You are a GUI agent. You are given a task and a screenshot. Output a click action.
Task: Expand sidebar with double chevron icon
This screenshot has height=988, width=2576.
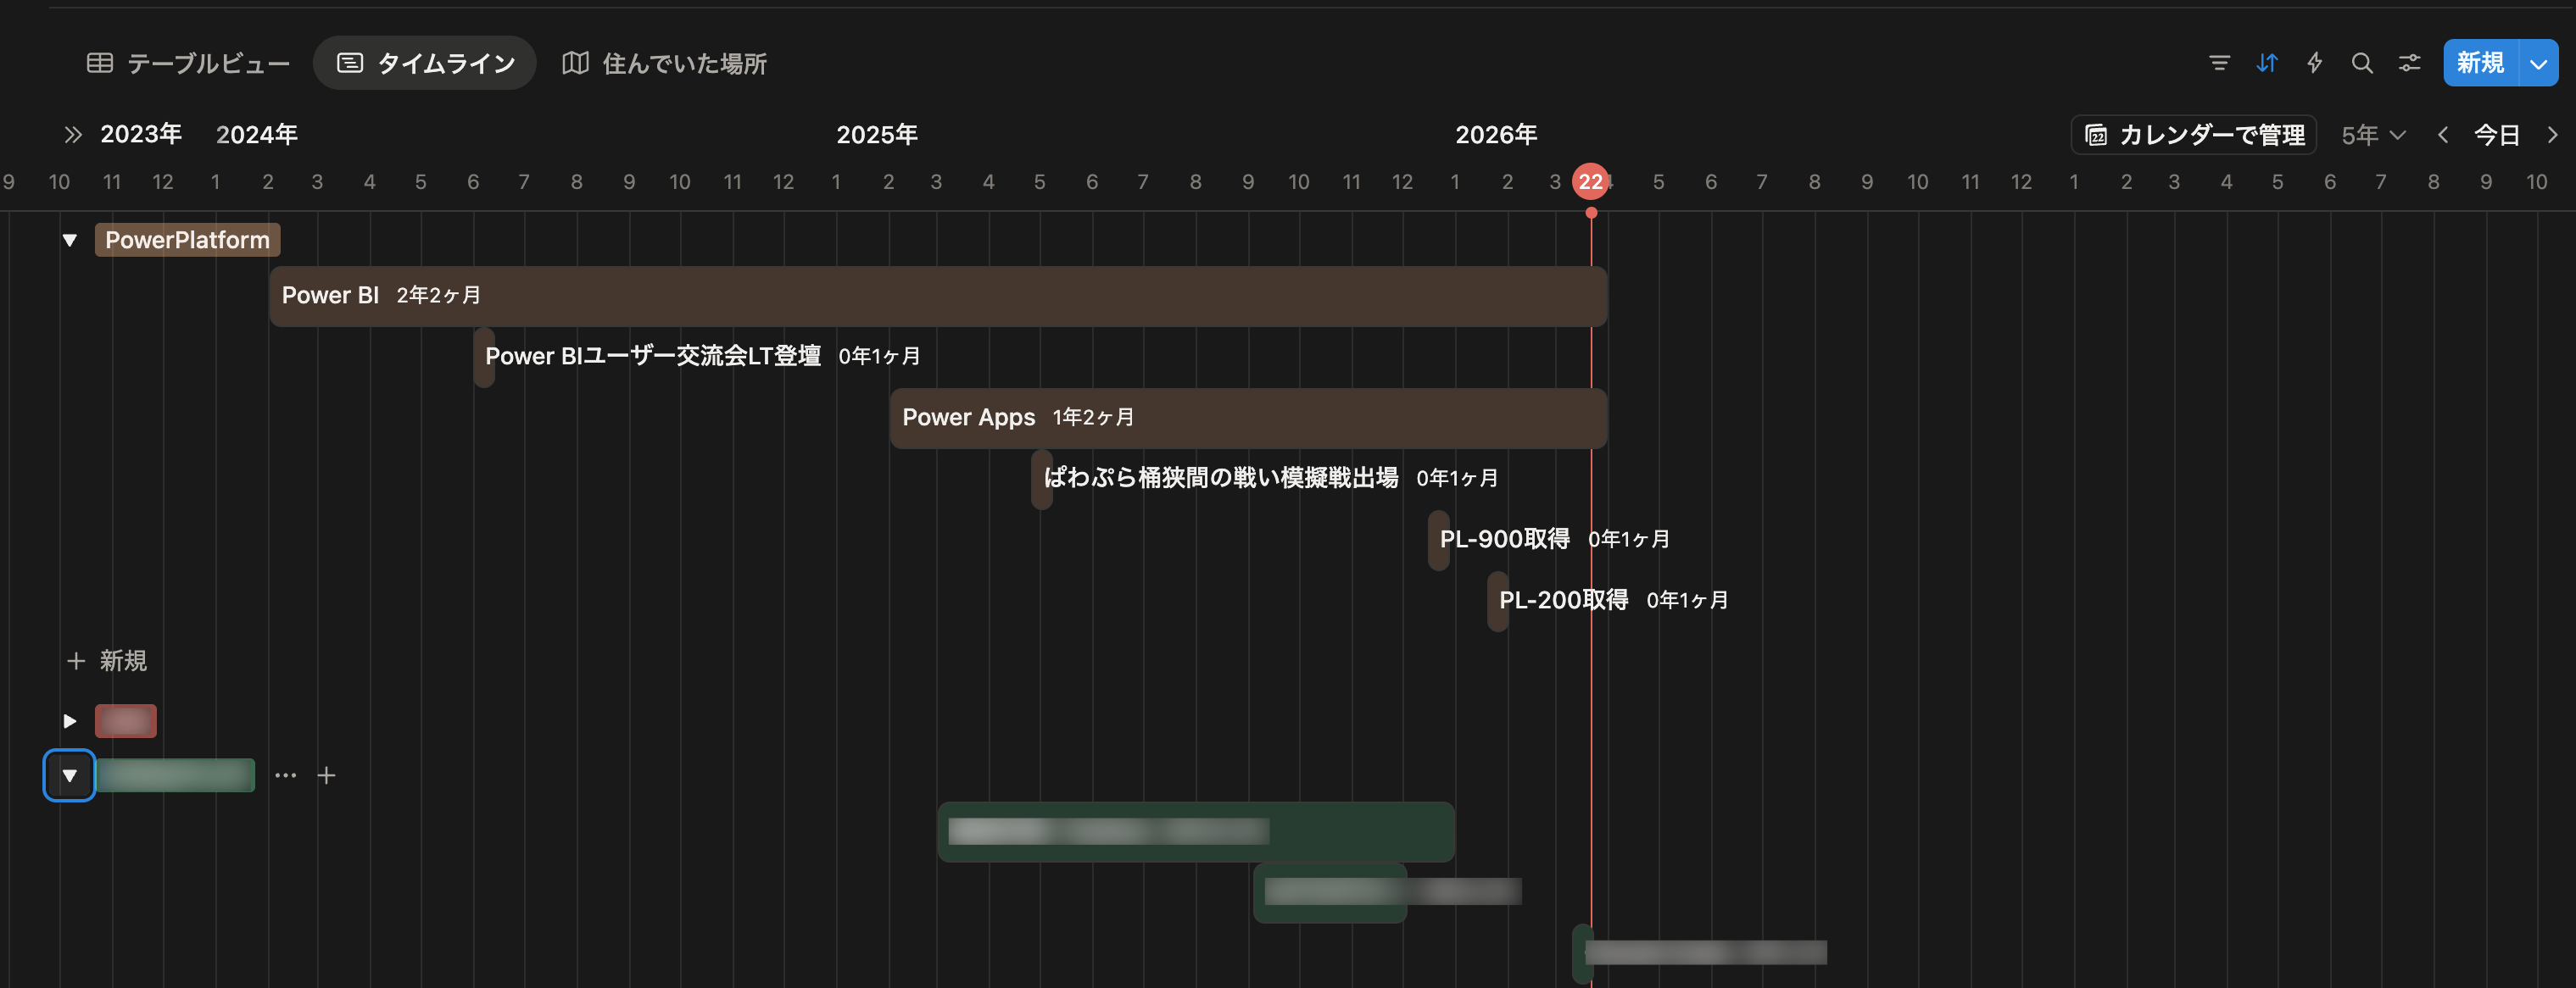(72, 135)
